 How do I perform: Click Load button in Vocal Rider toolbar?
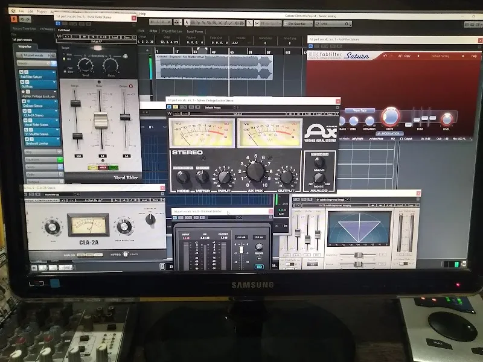coord(115,37)
